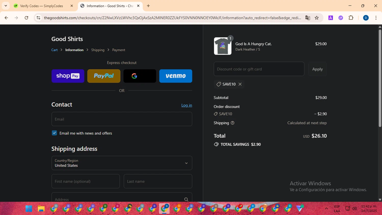Click God Is A Hungry Cat thumbnail
The width and height of the screenshot is (382, 215).
(223, 46)
